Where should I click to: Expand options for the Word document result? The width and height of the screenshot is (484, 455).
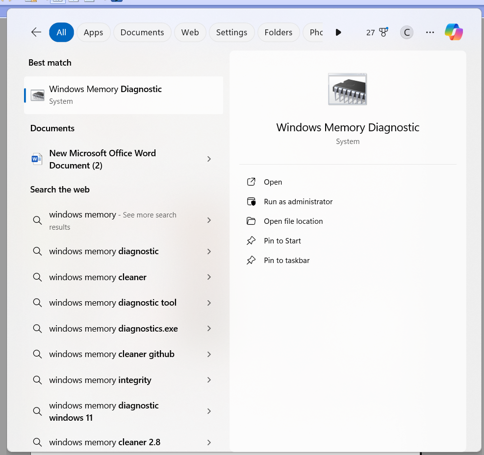coord(209,159)
